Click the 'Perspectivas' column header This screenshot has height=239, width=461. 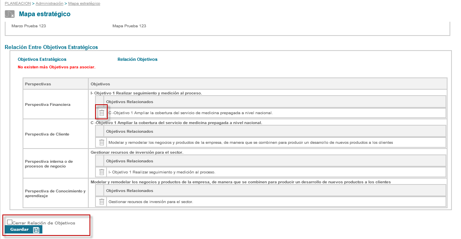point(38,84)
